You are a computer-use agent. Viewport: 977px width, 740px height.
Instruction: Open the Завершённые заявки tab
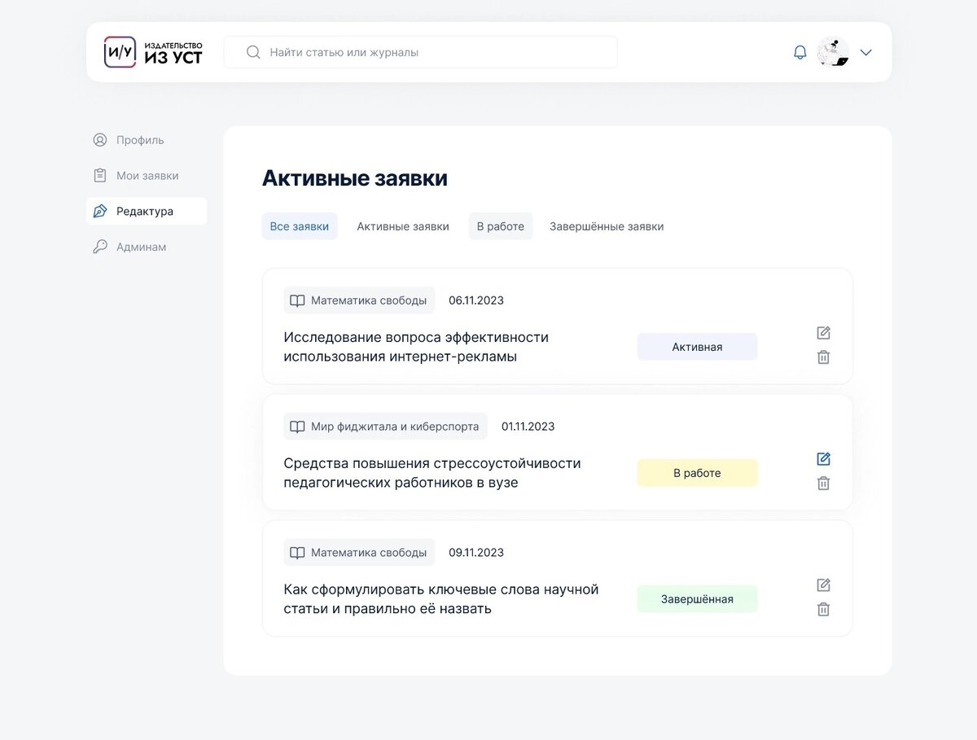[606, 226]
